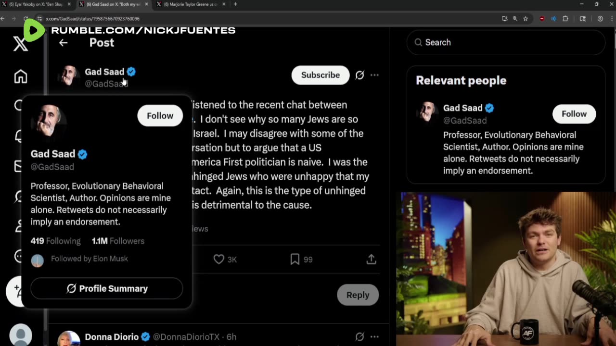Open the Chrome three-dot menu
Viewport: 616px width, 346px height.
pyautogui.click(x=612, y=19)
